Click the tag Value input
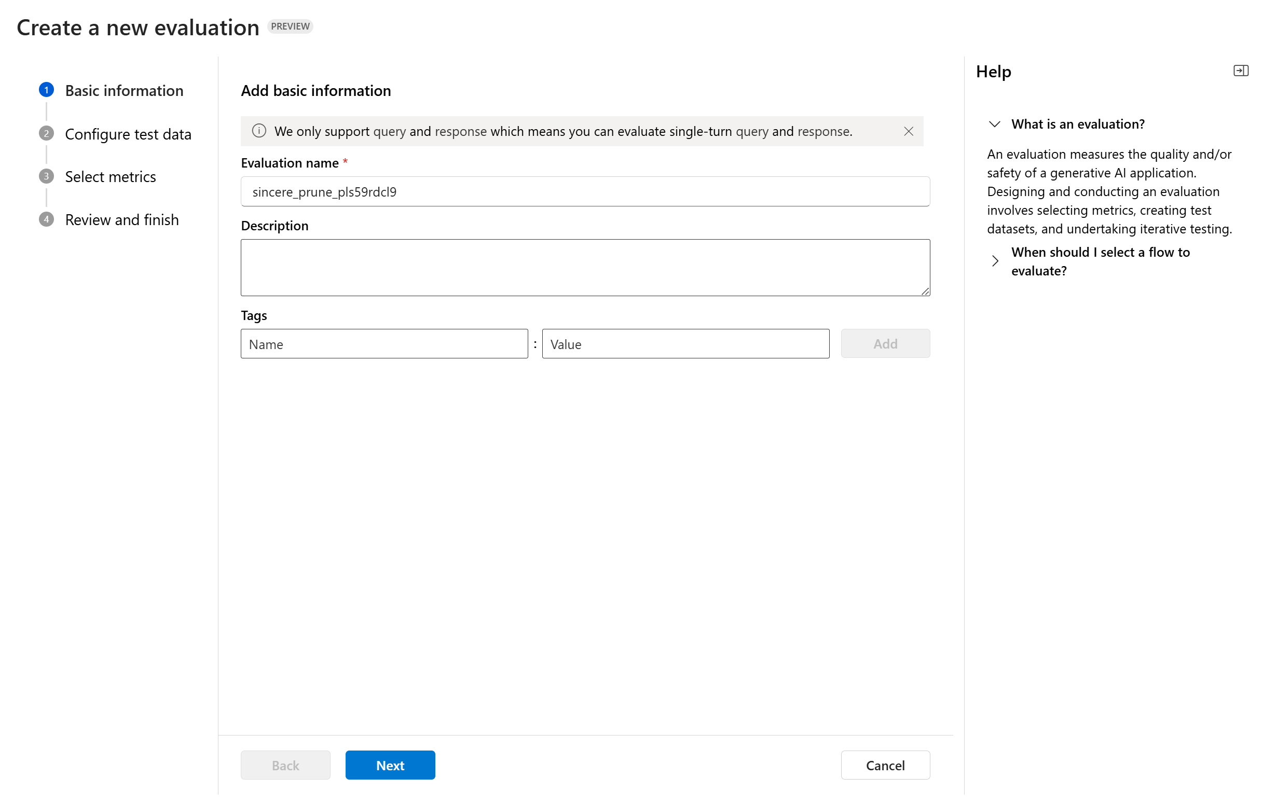The width and height of the screenshot is (1277, 805). (685, 344)
